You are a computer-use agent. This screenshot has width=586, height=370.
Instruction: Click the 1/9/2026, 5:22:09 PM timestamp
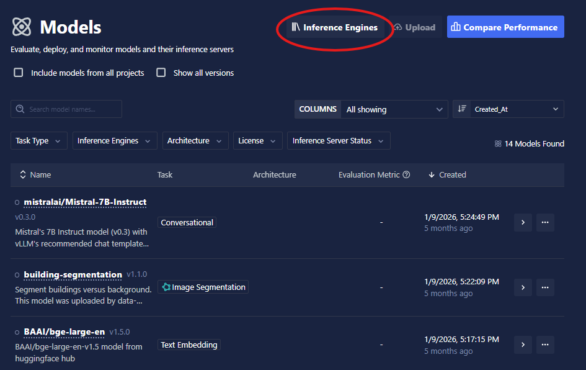point(461,281)
